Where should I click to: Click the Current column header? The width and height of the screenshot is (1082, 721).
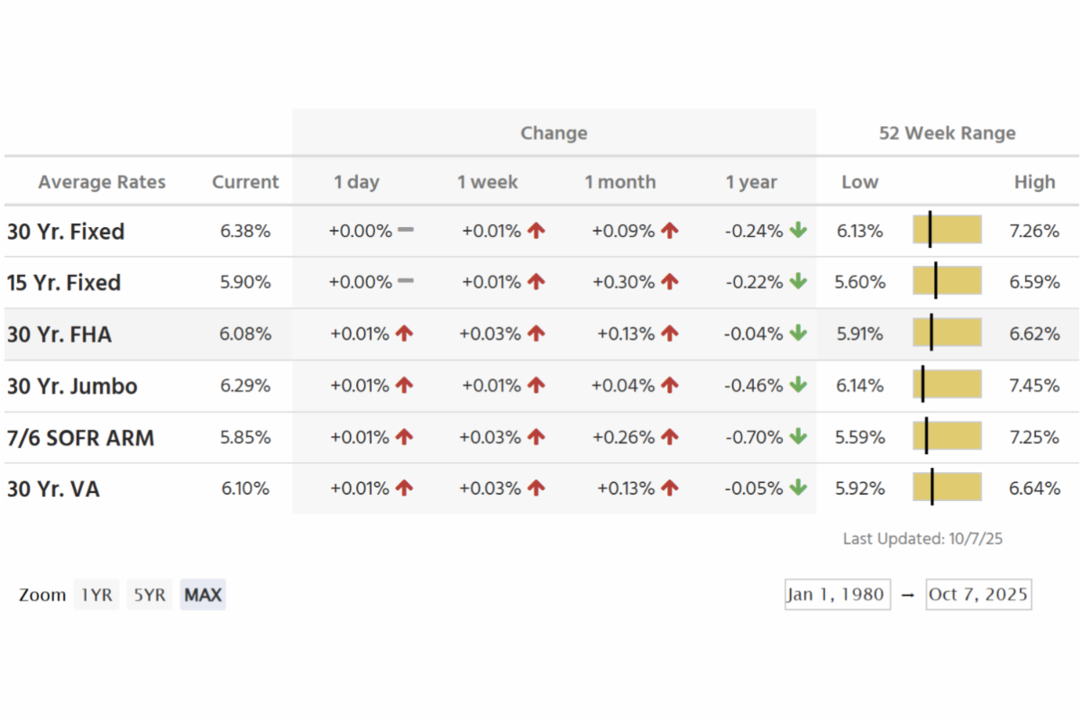245,182
